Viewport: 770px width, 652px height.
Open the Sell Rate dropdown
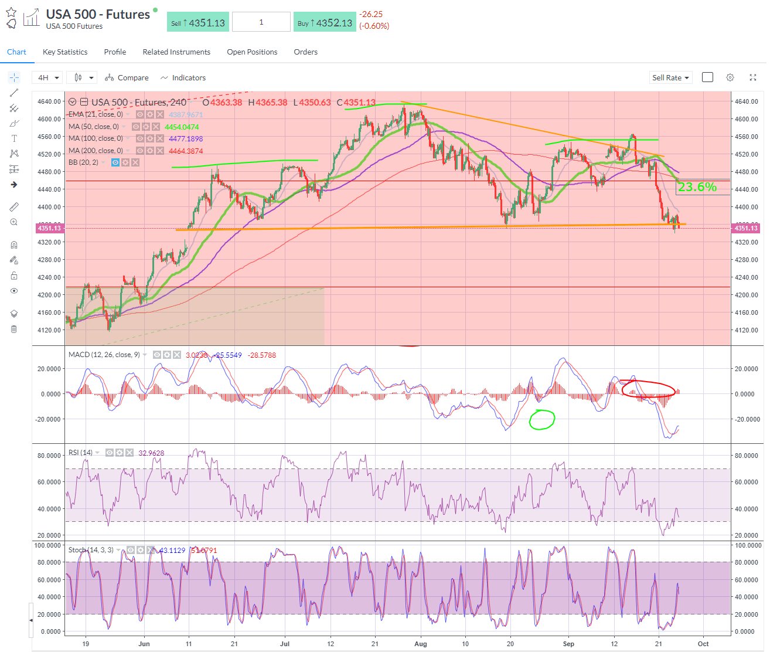pyautogui.click(x=670, y=77)
